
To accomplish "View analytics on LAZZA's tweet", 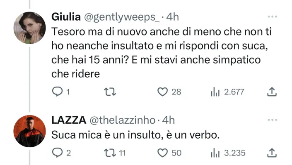I will [x=214, y=153].
